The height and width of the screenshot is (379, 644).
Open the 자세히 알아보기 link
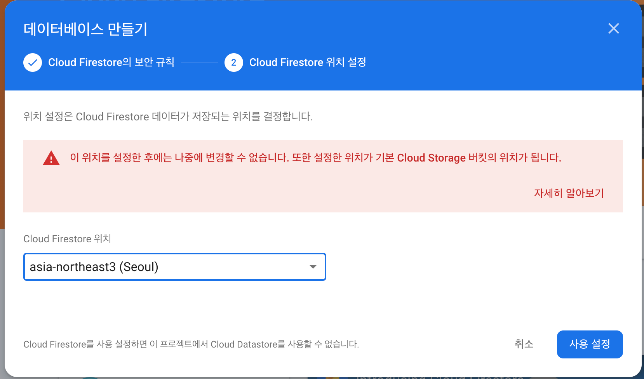click(569, 193)
